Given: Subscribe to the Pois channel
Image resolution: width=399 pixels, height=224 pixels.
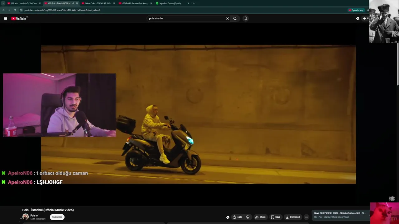Looking at the screenshot, I should pos(57,217).
